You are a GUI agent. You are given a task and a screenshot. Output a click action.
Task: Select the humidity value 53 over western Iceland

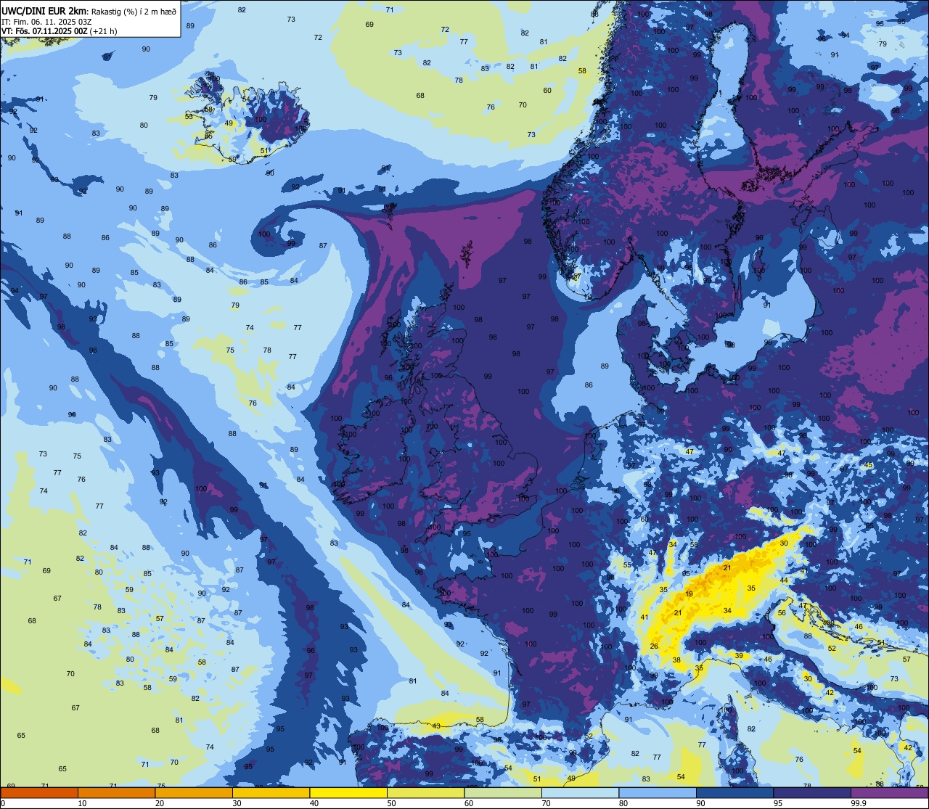[189, 116]
